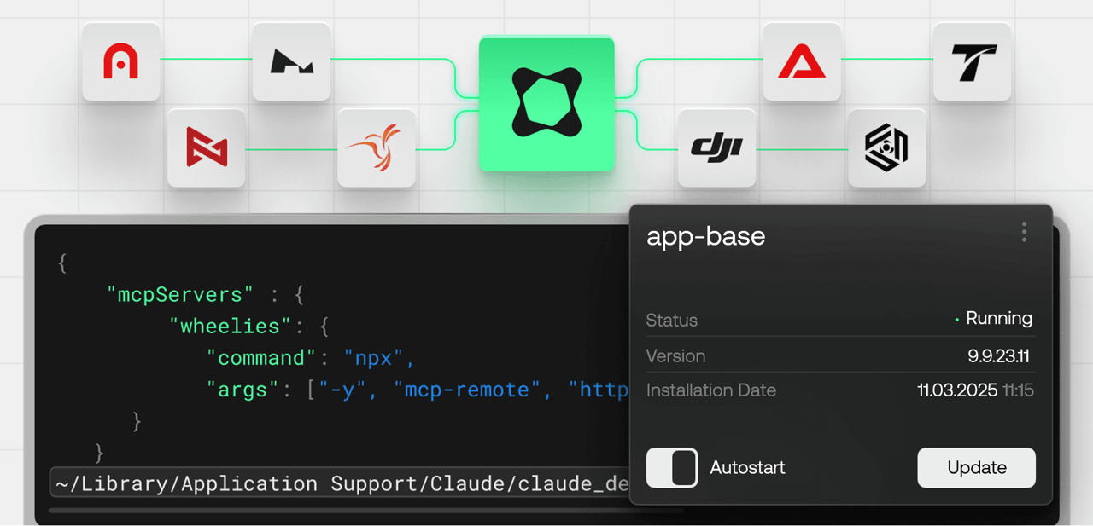The height and width of the screenshot is (526, 1093).
Task: Click the black italic T logo tile
Action: pos(972,62)
